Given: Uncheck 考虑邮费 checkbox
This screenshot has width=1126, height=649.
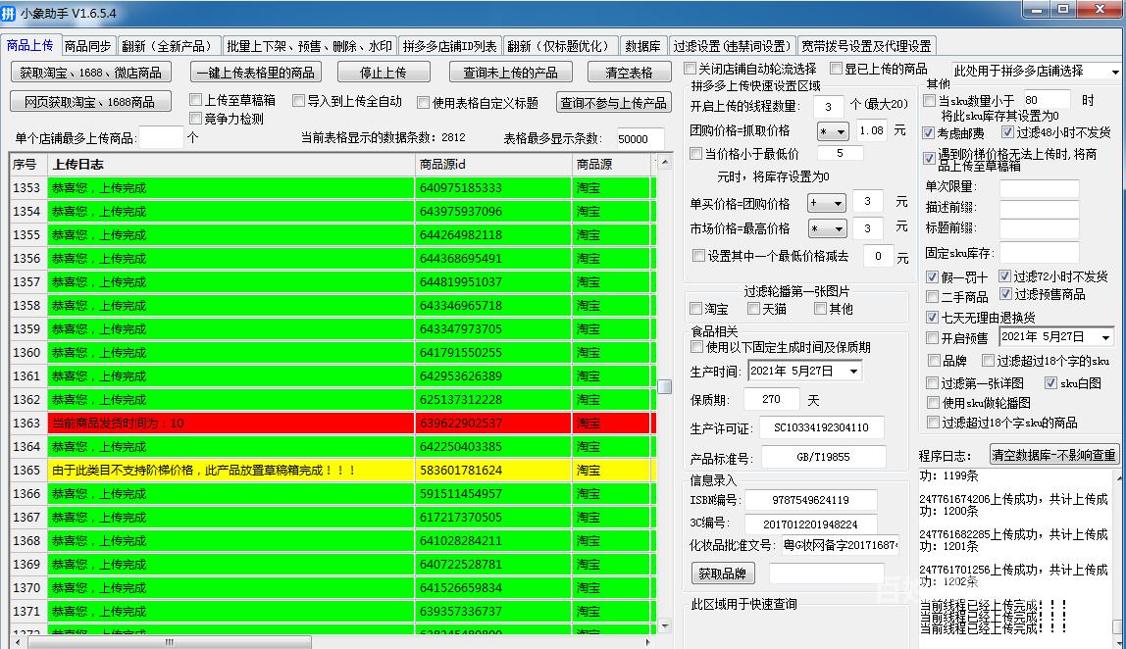Looking at the screenshot, I should (x=929, y=132).
